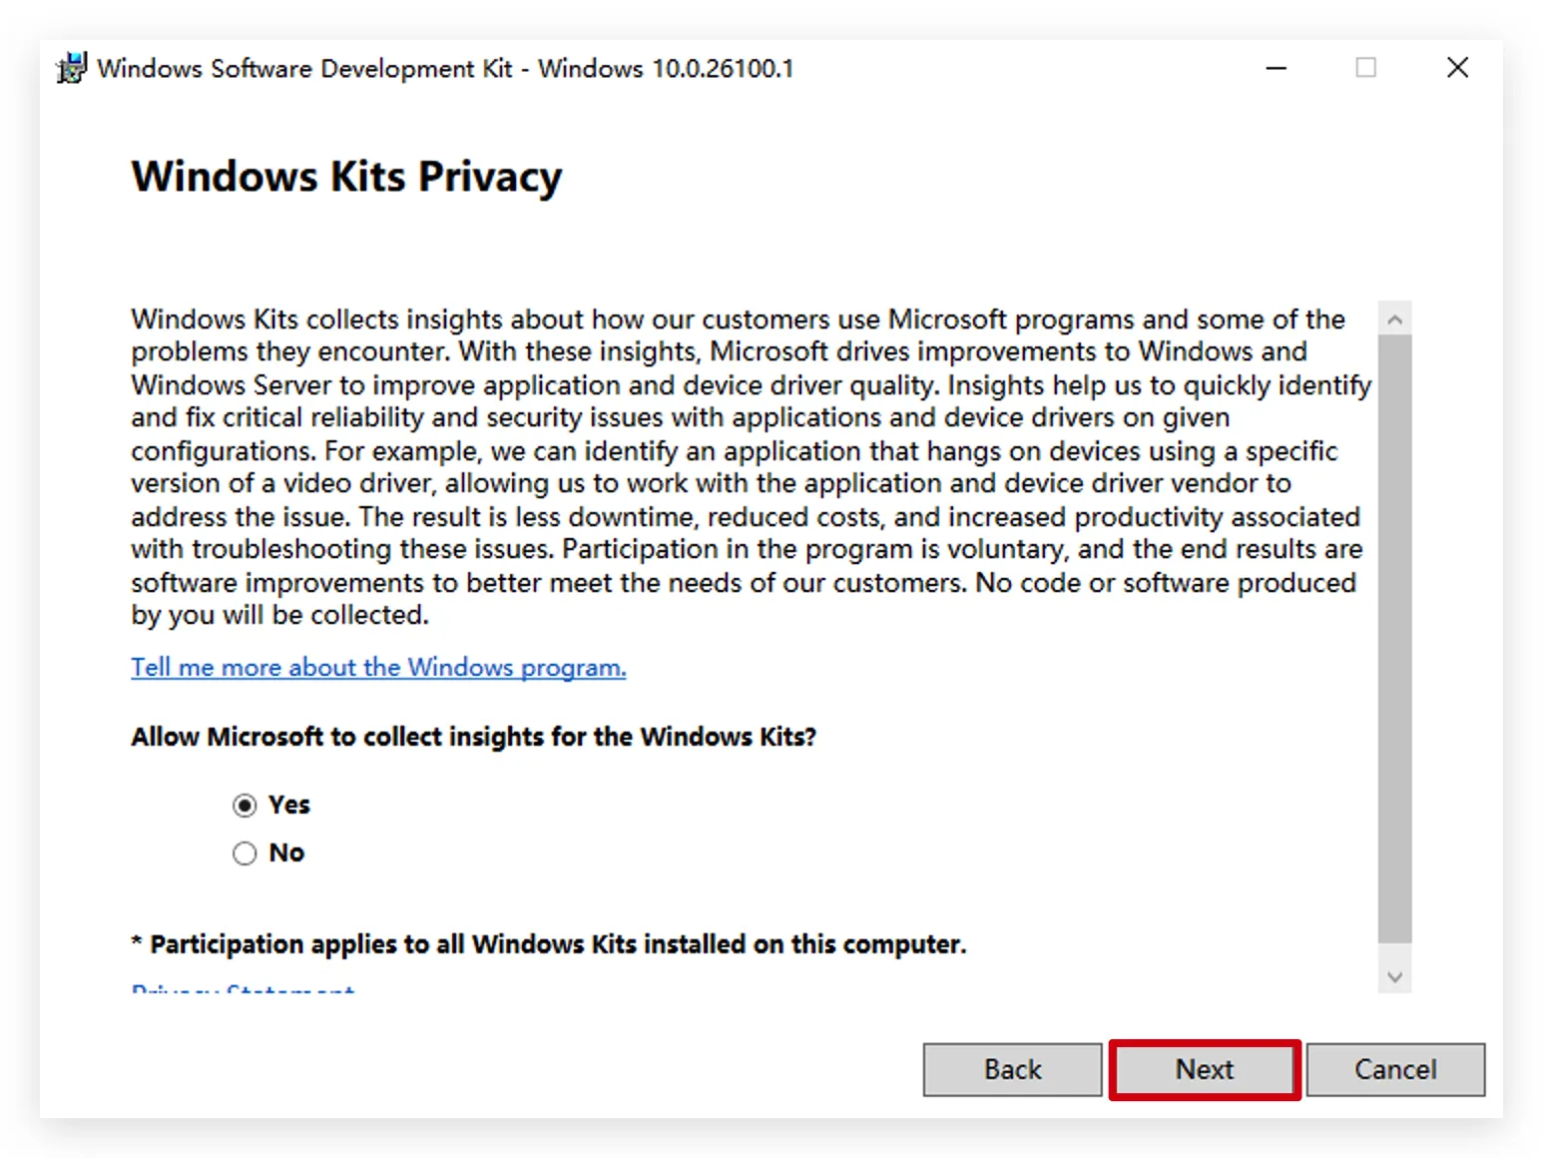Click the installer icon in title bar

[x=72, y=68]
